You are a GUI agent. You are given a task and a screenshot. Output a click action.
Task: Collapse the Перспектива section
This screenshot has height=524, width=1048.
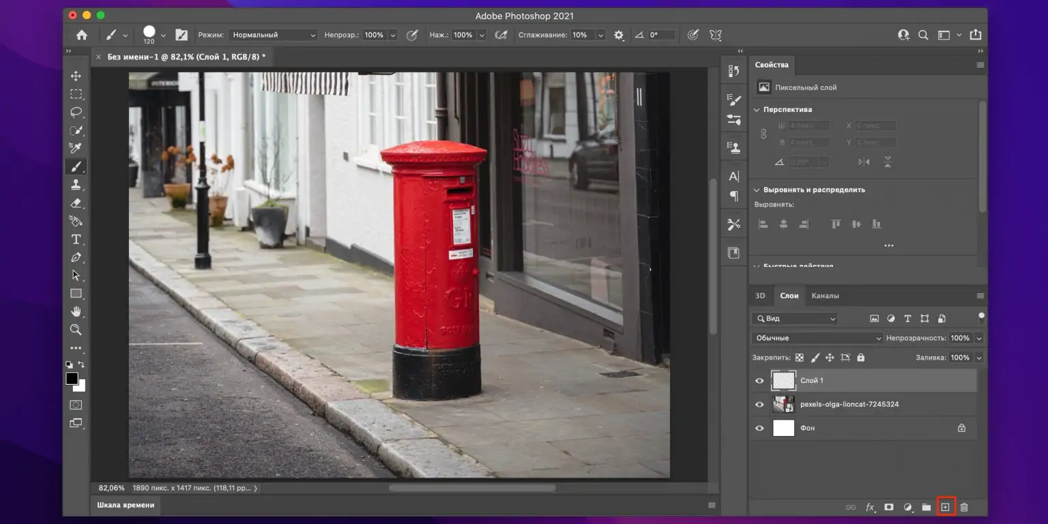(756, 109)
